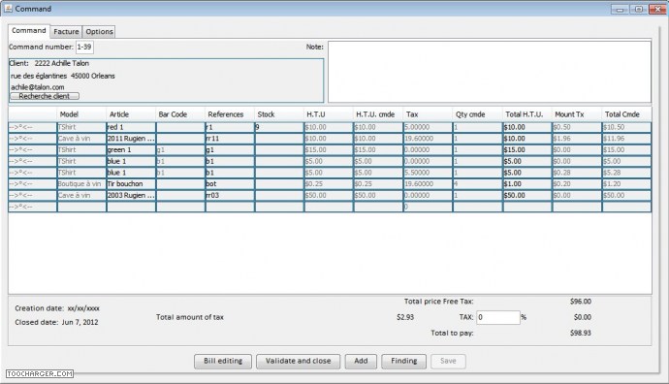
Task: Click the Add button
Action: pos(361,361)
